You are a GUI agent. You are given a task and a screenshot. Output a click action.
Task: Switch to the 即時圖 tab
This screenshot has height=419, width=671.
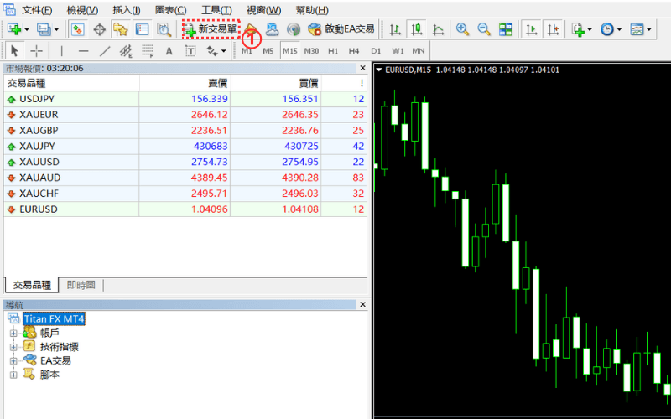coord(81,285)
